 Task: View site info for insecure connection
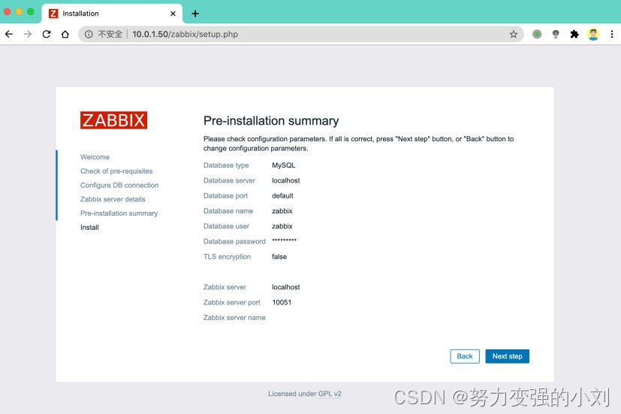tap(89, 34)
